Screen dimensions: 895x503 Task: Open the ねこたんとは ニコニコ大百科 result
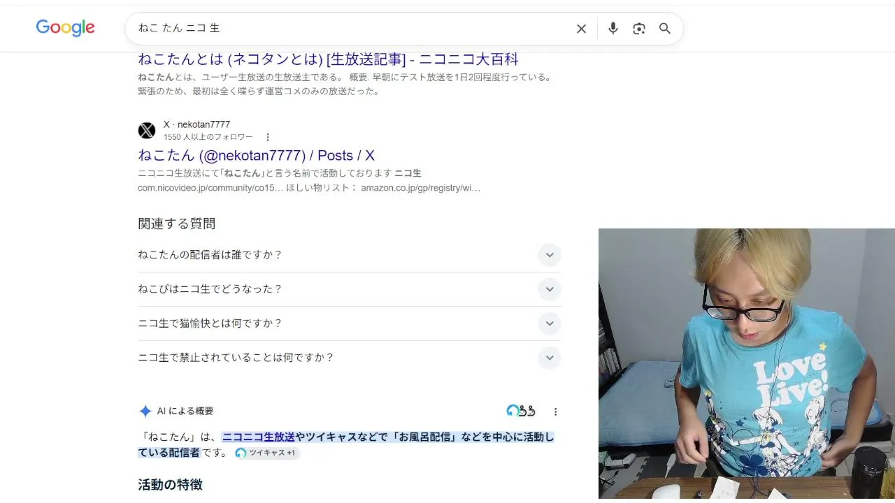(328, 59)
